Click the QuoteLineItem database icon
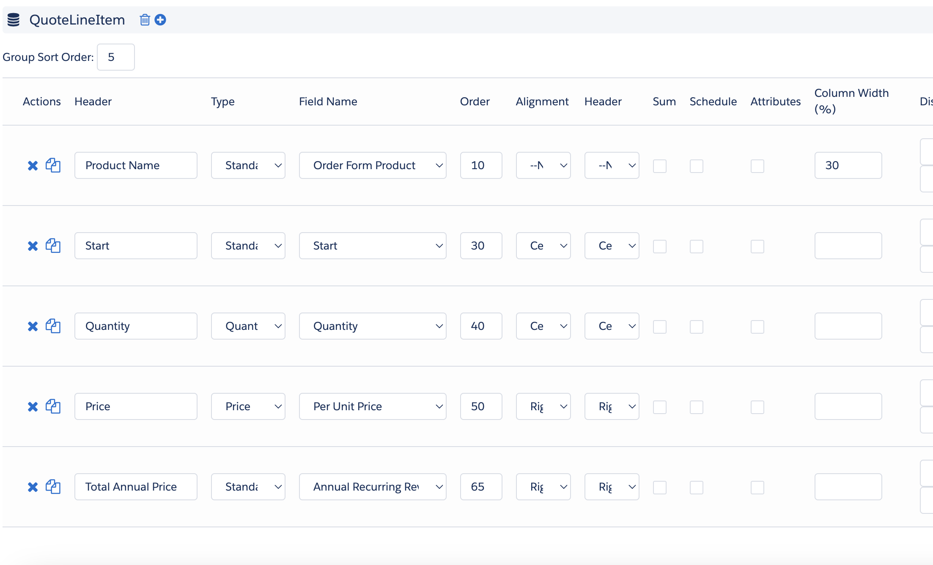Viewport: 933px width, 565px height. pos(14,20)
